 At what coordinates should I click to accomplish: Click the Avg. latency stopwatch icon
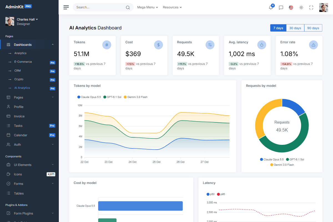click(x=262, y=45)
